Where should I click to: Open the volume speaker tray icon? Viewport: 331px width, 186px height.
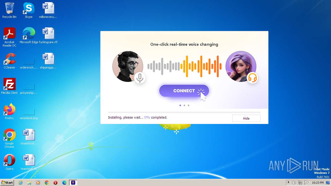point(294,183)
